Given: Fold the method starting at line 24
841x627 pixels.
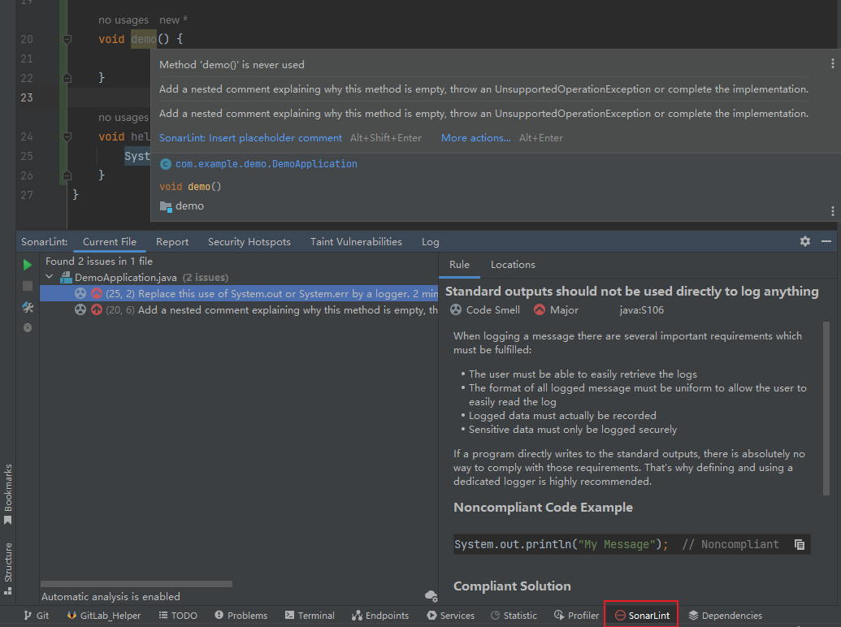Looking at the screenshot, I should coord(67,136).
